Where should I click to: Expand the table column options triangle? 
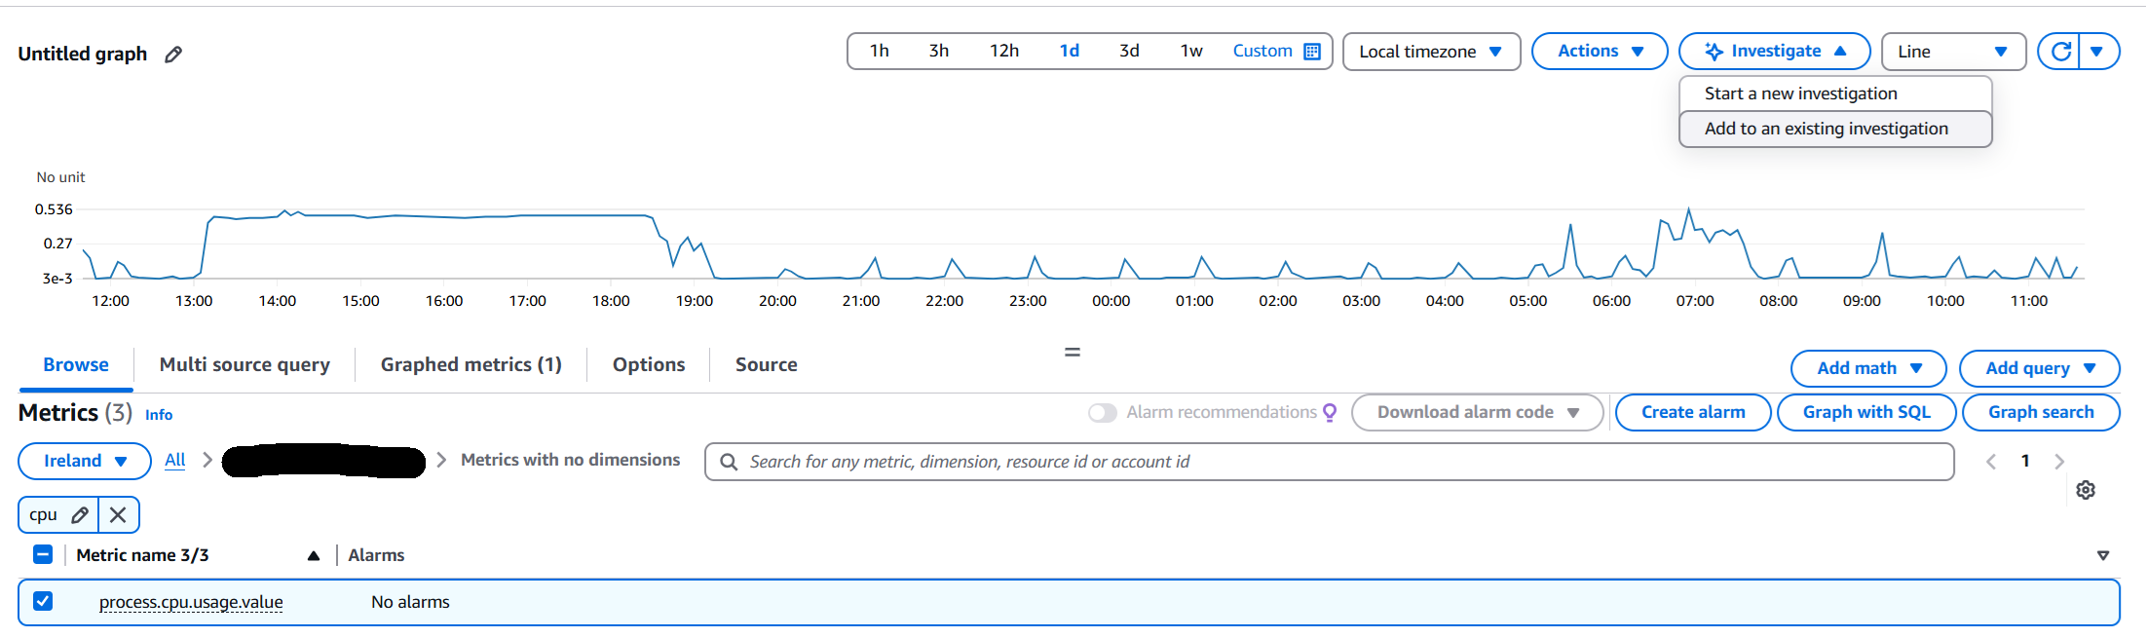[2102, 555]
